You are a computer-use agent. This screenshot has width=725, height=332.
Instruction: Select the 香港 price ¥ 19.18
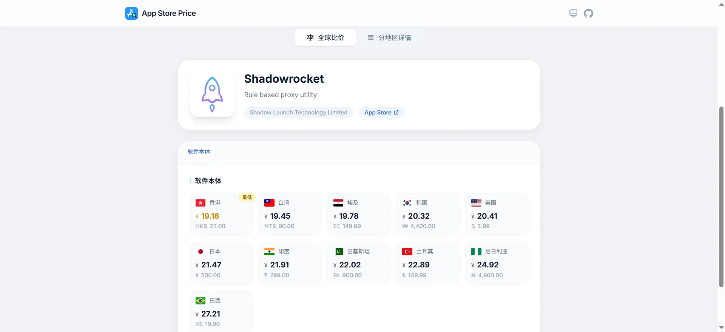(207, 216)
